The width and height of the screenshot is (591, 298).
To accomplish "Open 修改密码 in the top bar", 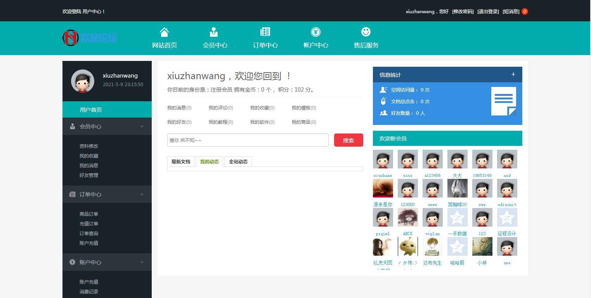I will coord(463,11).
